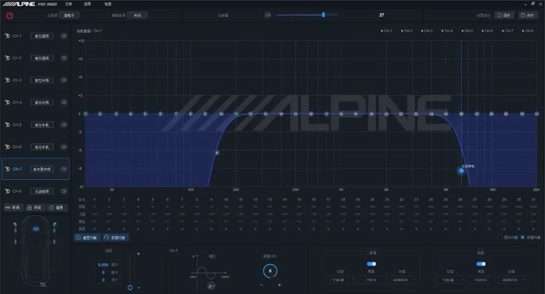The width and height of the screenshot is (545, 294).
Task: Click the 调用 recall button
Action: 504,15
